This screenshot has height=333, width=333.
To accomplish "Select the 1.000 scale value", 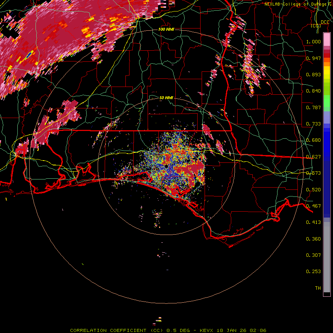I will tap(313, 41).
